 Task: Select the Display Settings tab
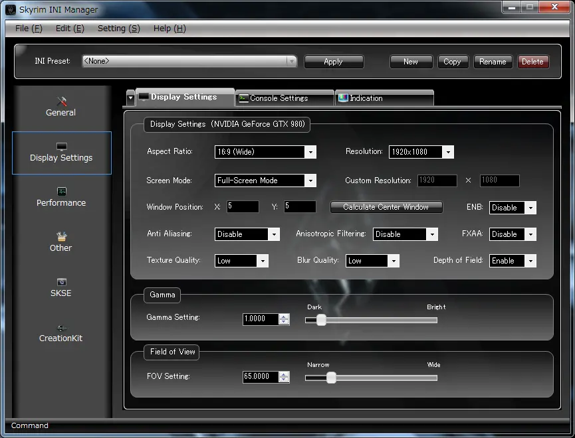(185, 97)
